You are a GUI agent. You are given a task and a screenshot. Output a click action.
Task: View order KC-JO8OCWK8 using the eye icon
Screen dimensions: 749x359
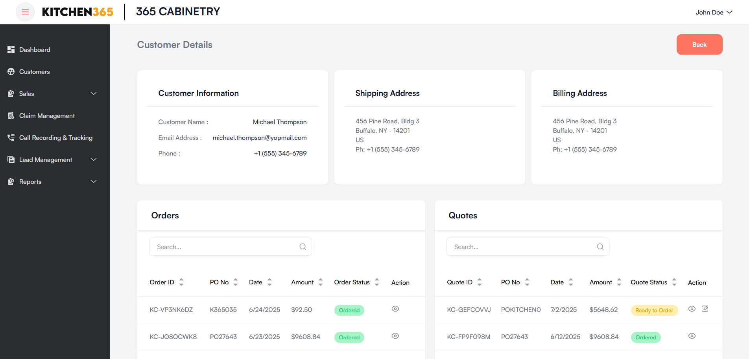pos(395,336)
